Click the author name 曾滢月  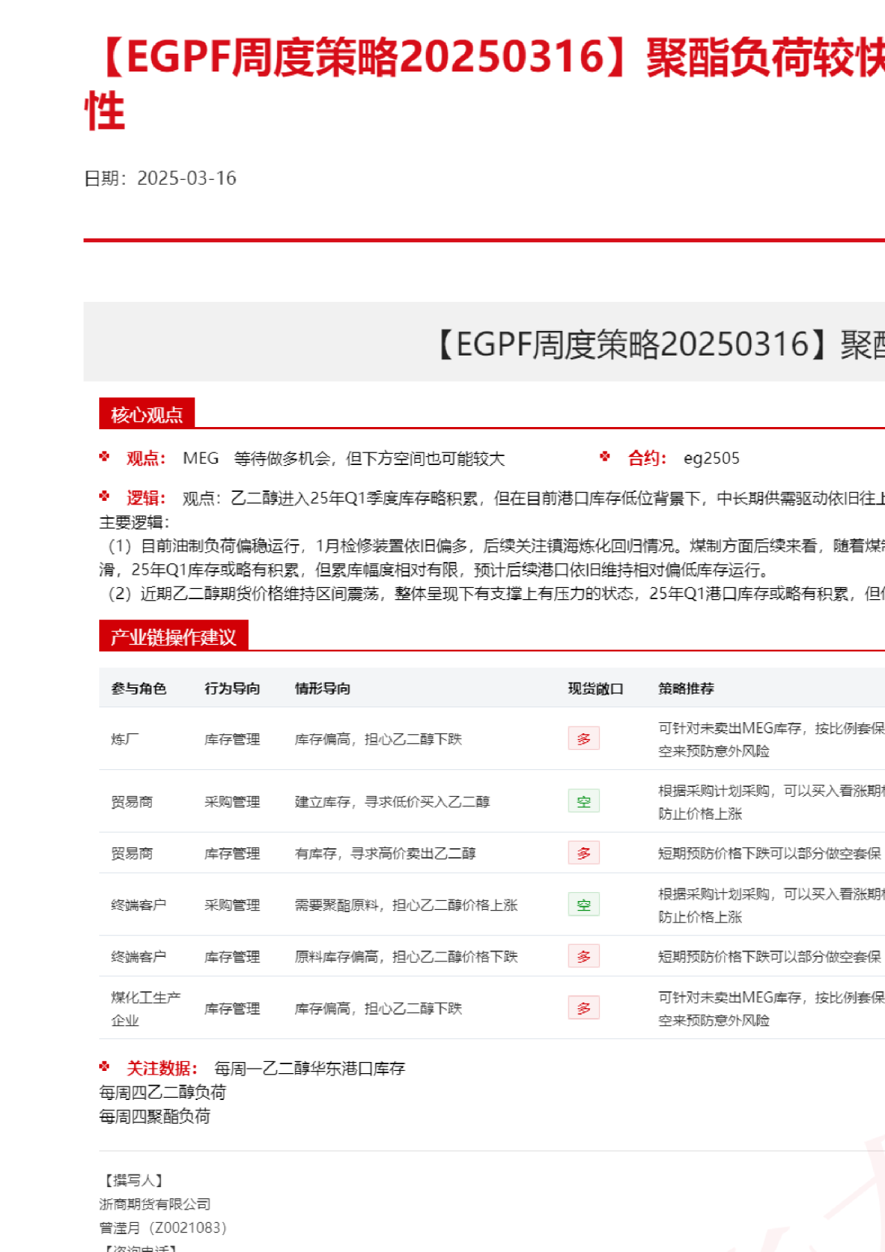coord(120,1227)
